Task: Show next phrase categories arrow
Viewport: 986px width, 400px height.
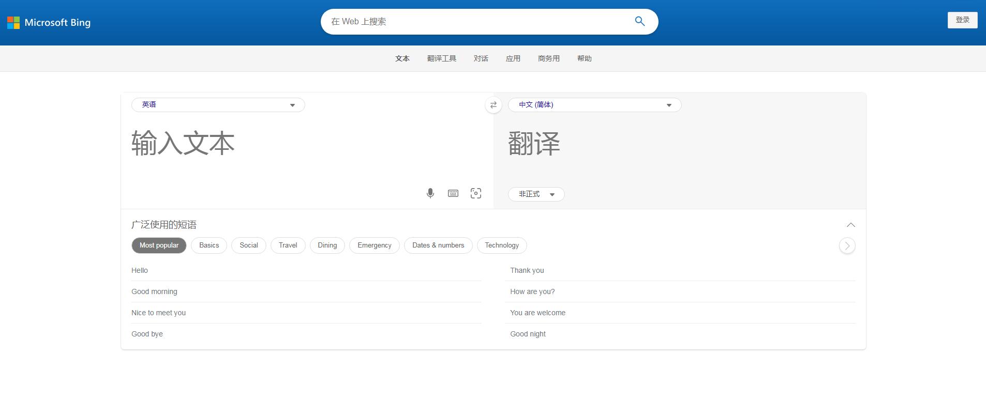Action: tap(847, 245)
